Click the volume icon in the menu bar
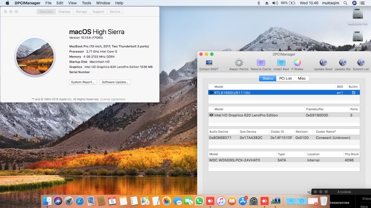 [275, 3]
